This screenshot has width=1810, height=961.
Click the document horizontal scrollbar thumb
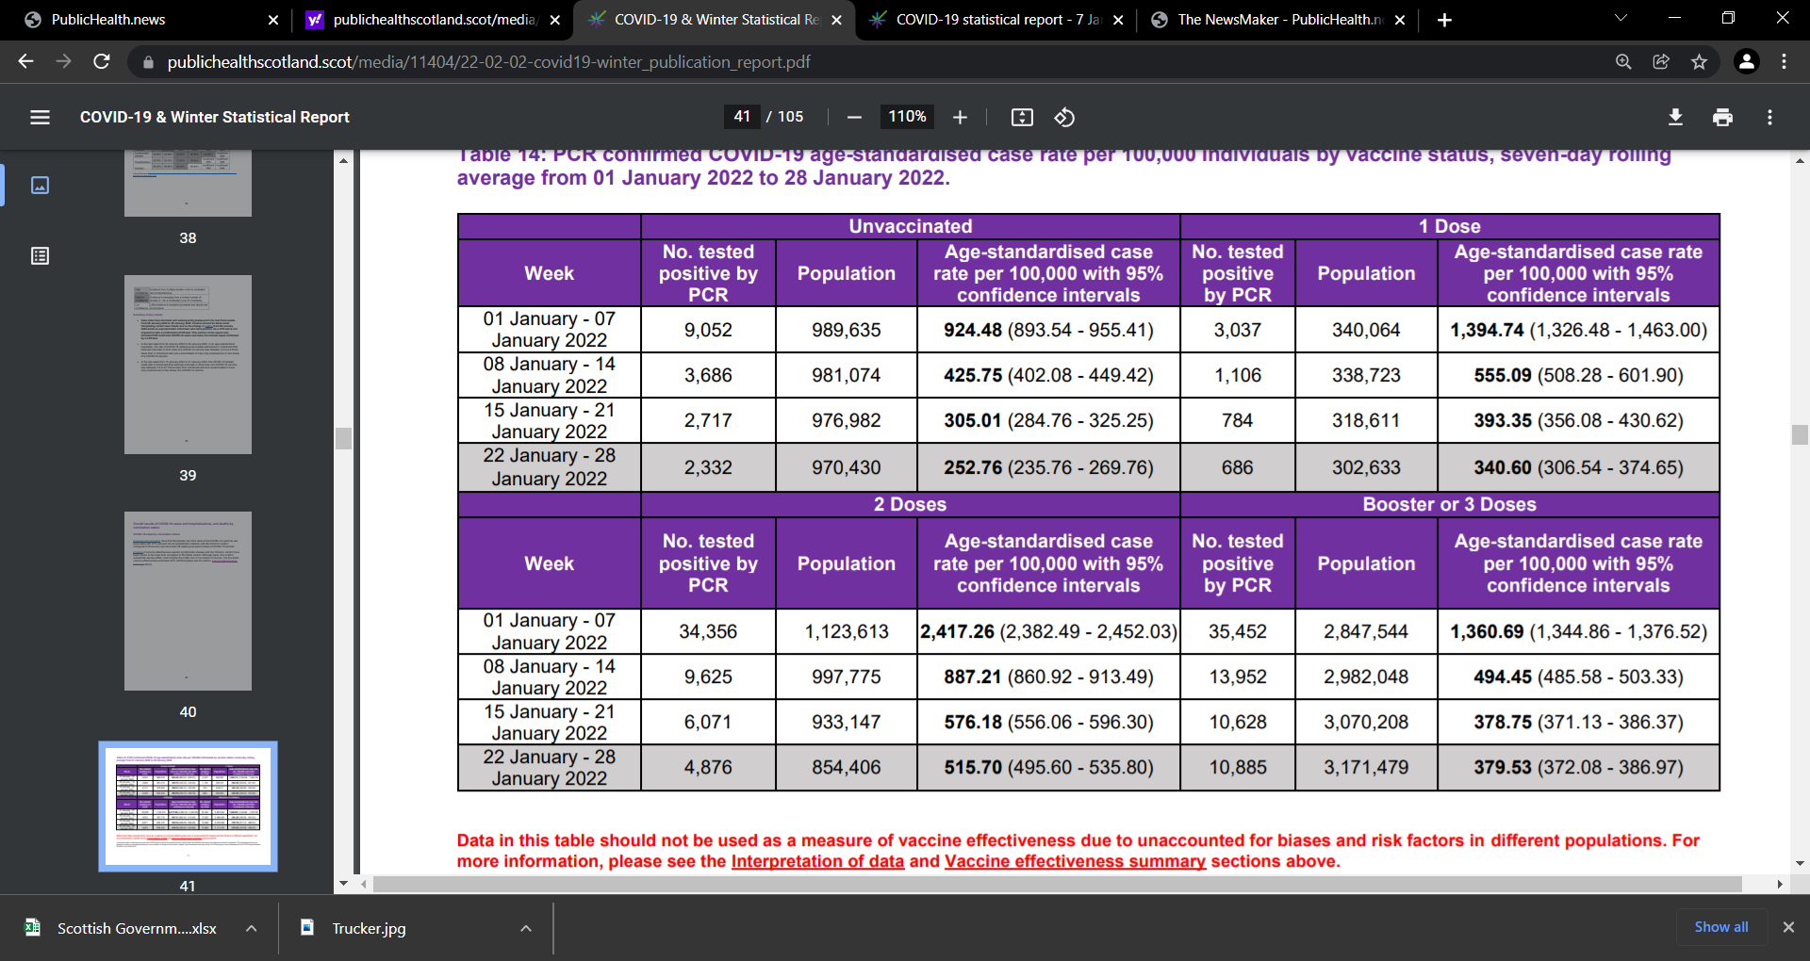(1058, 884)
